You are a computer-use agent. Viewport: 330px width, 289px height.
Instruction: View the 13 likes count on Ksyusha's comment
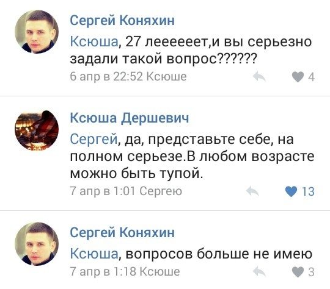pyautogui.click(x=308, y=191)
